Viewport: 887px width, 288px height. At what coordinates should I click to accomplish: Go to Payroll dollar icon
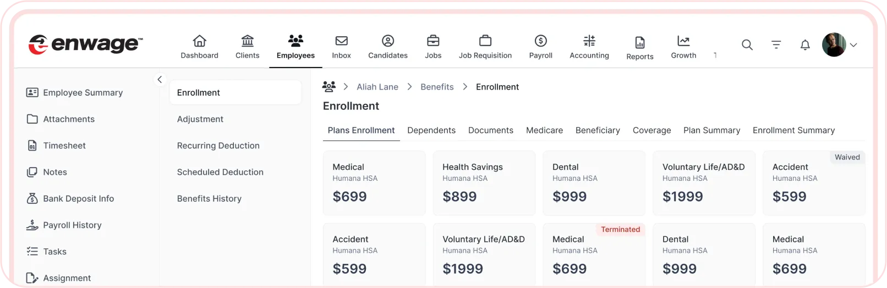540,41
